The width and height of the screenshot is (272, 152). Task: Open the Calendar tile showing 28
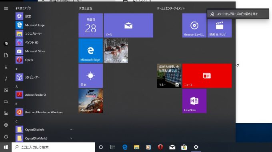[x=90, y=26]
